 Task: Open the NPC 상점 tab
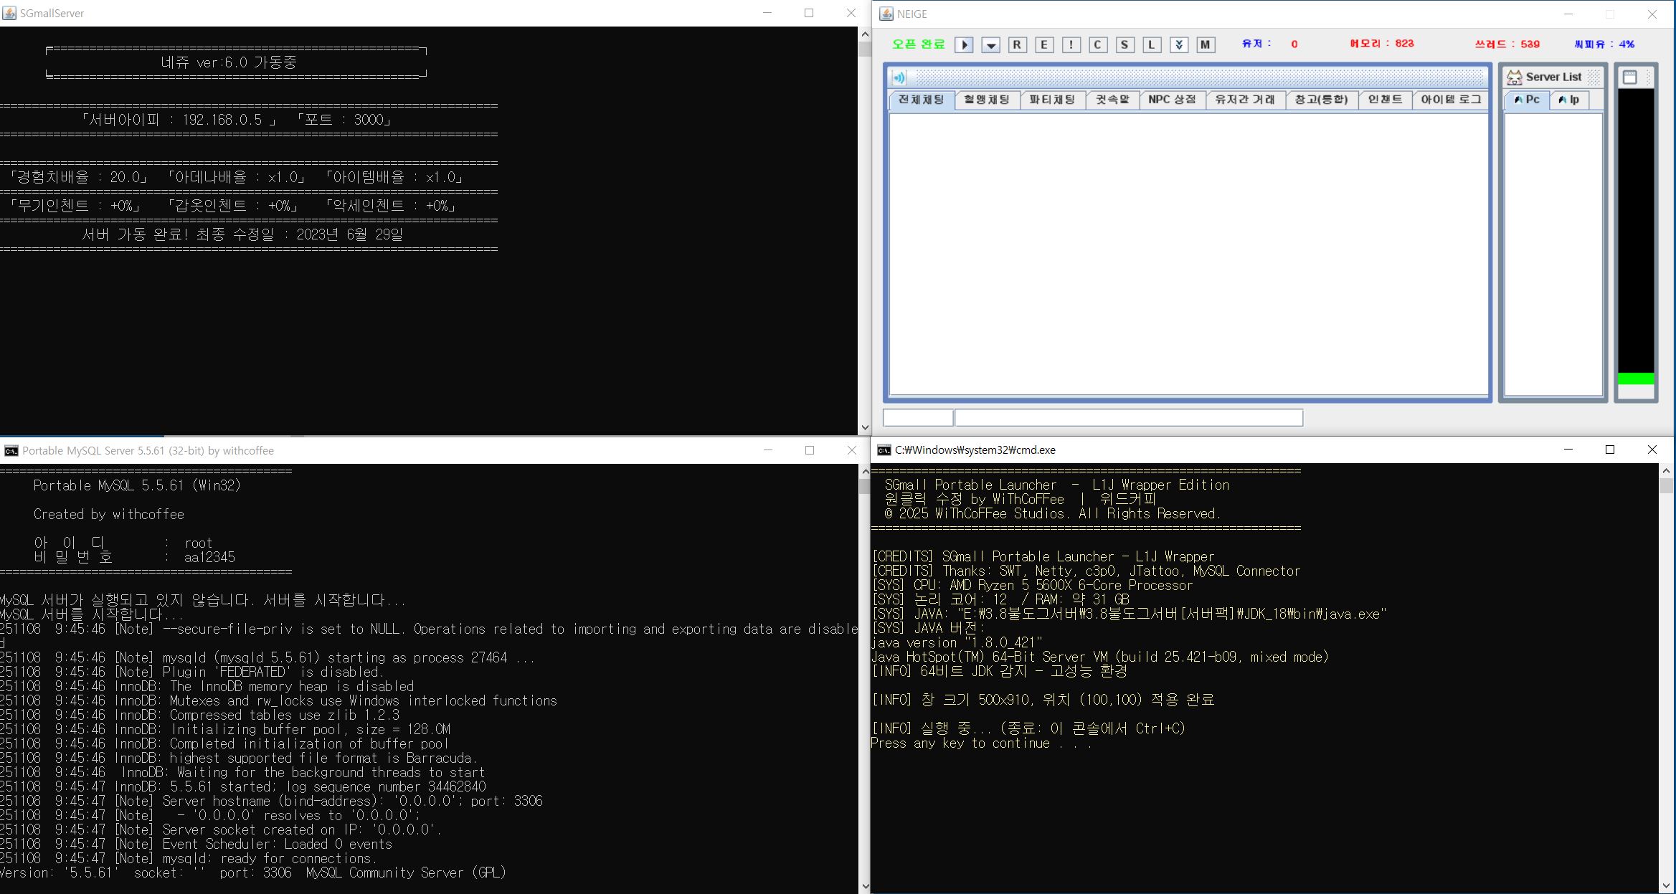pos(1172,100)
